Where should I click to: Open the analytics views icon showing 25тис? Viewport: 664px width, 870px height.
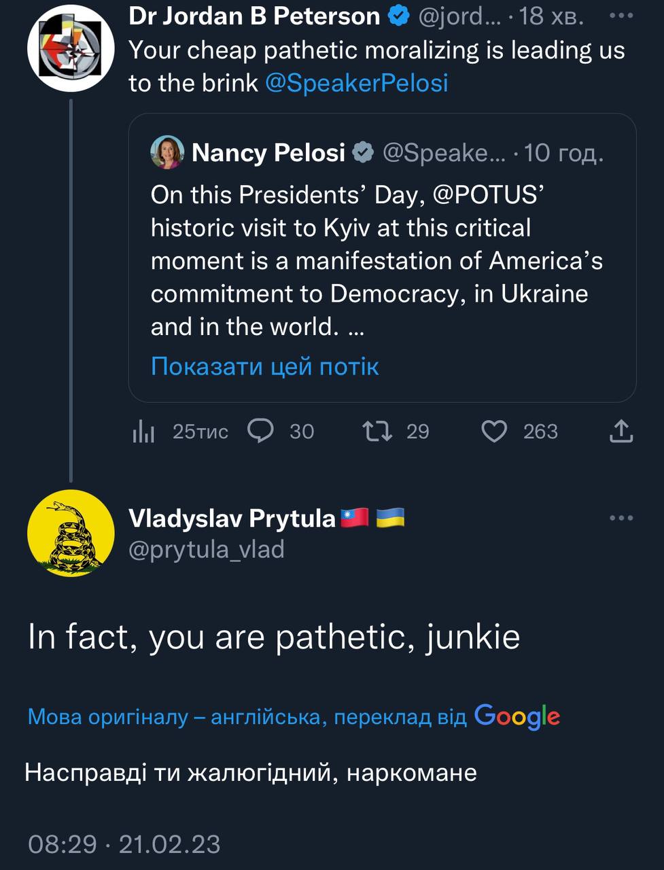click(144, 431)
